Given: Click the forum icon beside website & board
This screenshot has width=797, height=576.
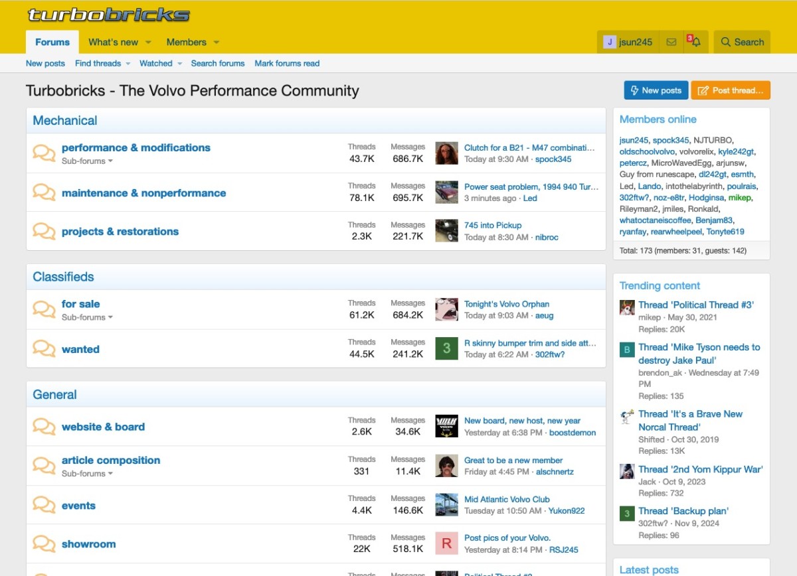Looking at the screenshot, I should 44,427.
